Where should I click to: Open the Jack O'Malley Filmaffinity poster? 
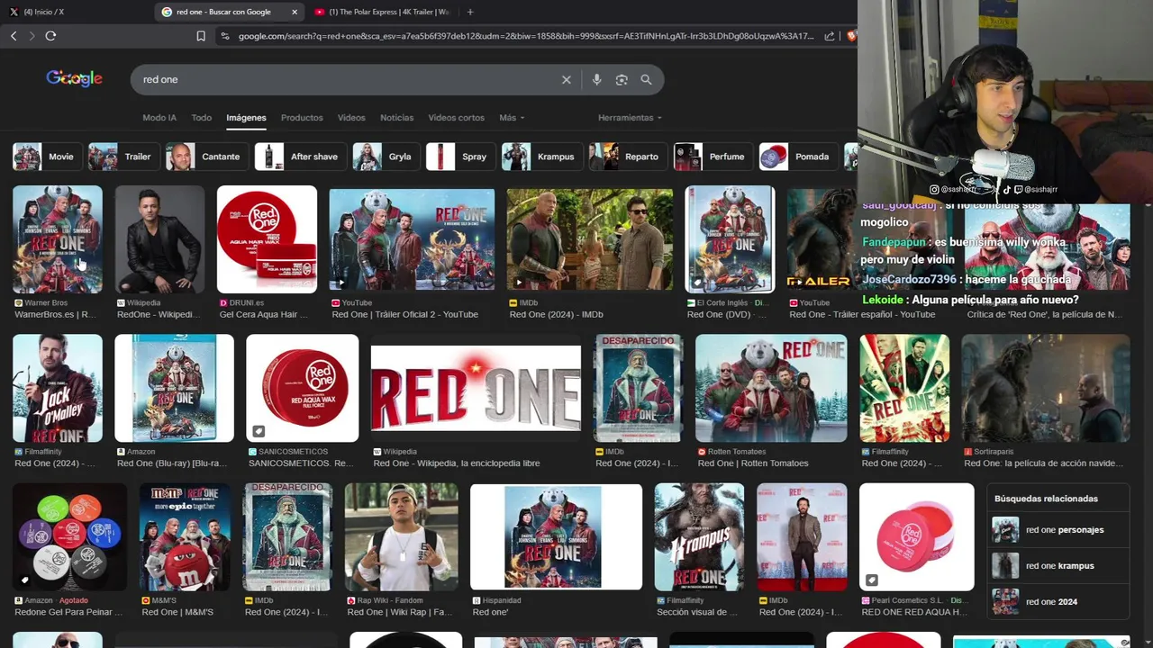(58, 388)
